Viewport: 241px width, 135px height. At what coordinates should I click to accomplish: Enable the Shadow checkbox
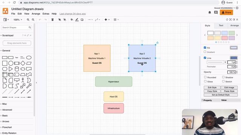click(223, 77)
